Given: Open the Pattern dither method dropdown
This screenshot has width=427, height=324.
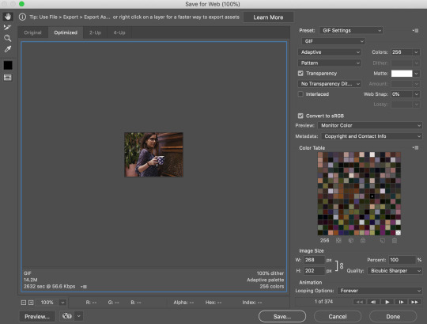Looking at the screenshot, I should pos(330,63).
